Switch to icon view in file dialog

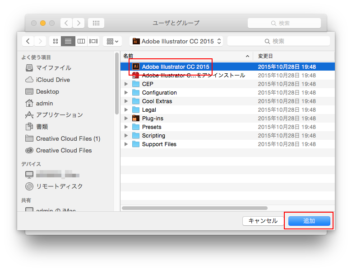(x=55, y=41)
